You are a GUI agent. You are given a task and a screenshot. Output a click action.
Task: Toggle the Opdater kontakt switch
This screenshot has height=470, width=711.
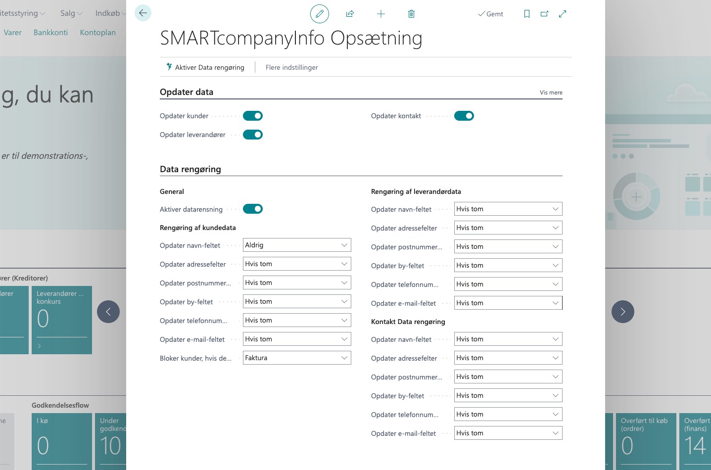[464, 116]
